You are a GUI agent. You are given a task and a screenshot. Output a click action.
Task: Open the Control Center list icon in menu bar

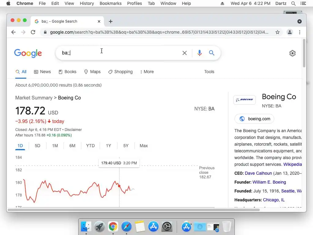pos(303,3)
